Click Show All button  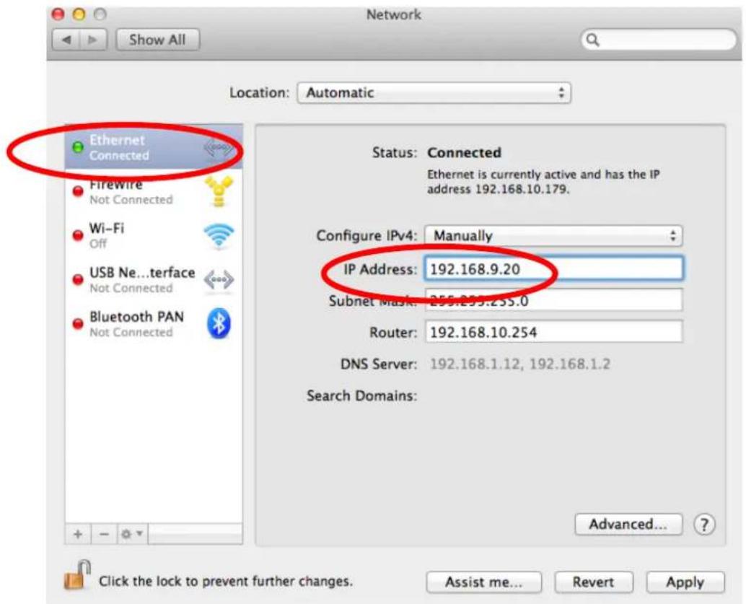157,40
